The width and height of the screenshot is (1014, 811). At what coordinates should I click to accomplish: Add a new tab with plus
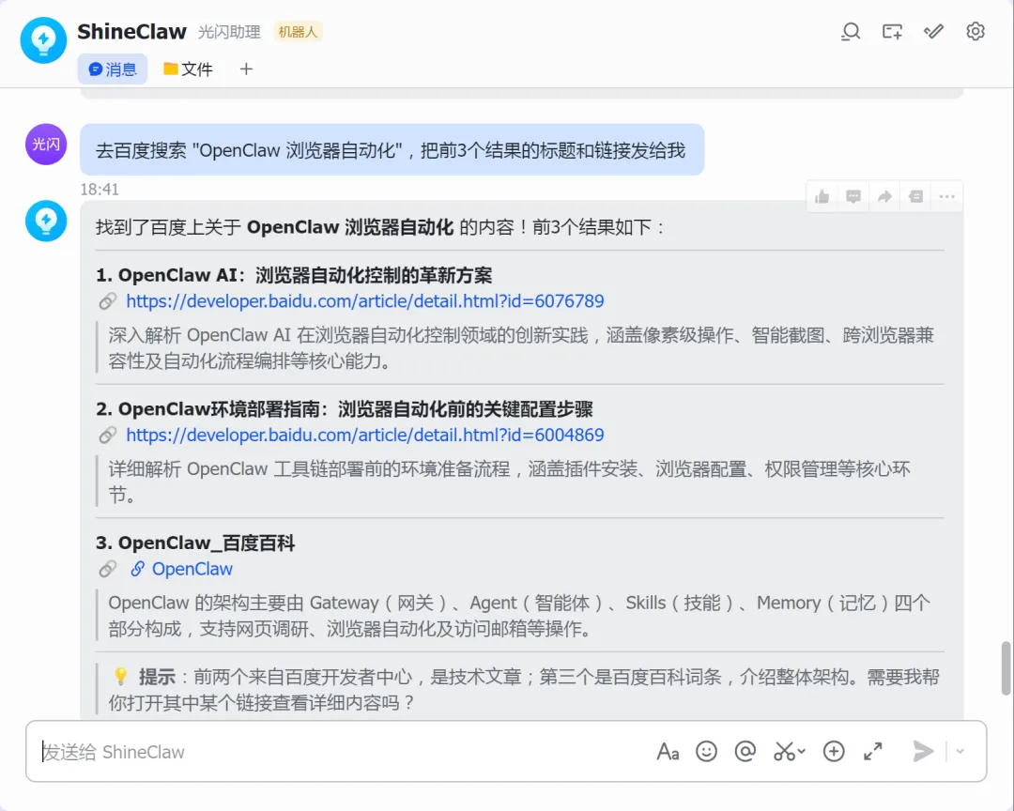pyautogui.click(x=246, y=69)
